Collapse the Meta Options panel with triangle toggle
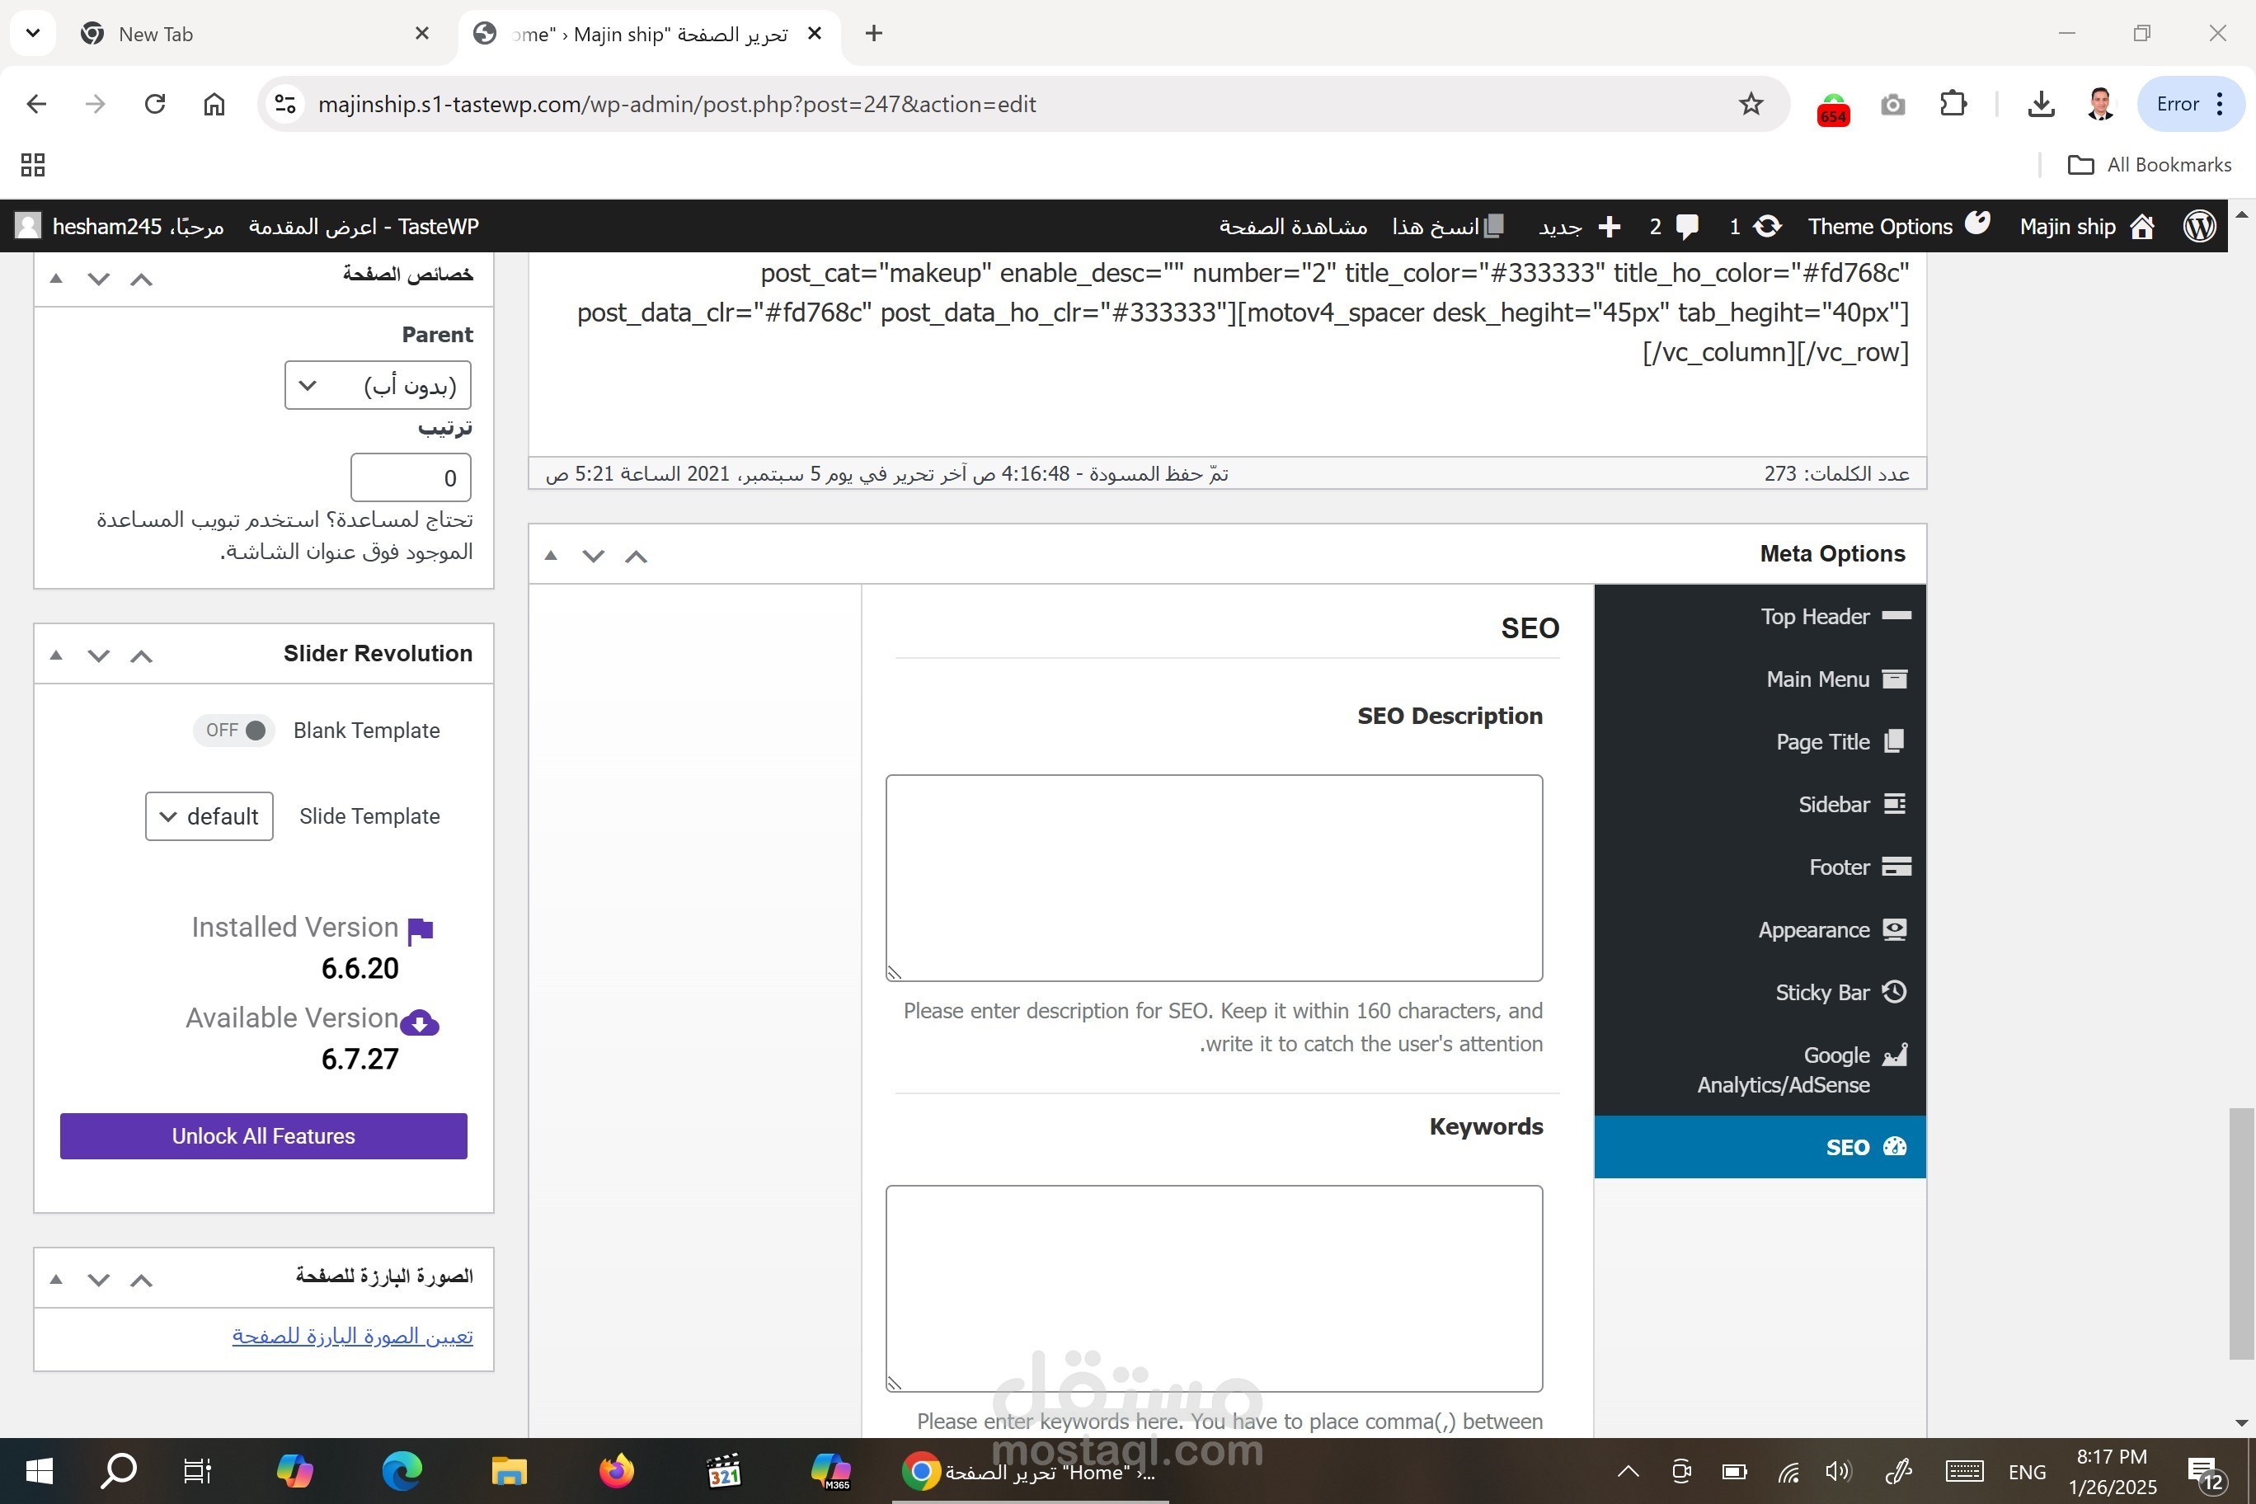The height and width of the screenshot is (1504, 2256). pyautogui.click(x=551, y=556)
